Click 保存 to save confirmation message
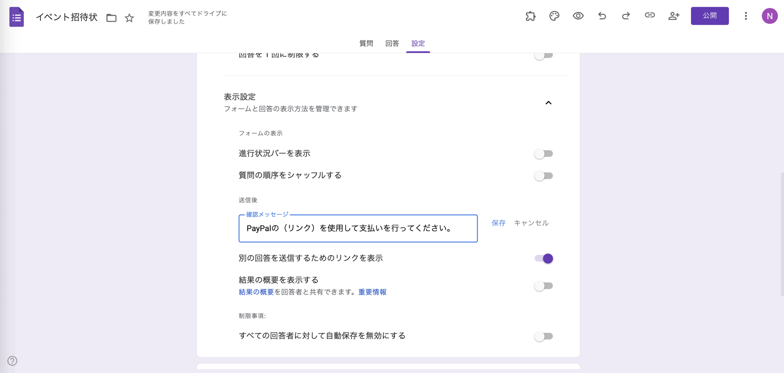Screen dimensions: 784x373 click(498, 223)
